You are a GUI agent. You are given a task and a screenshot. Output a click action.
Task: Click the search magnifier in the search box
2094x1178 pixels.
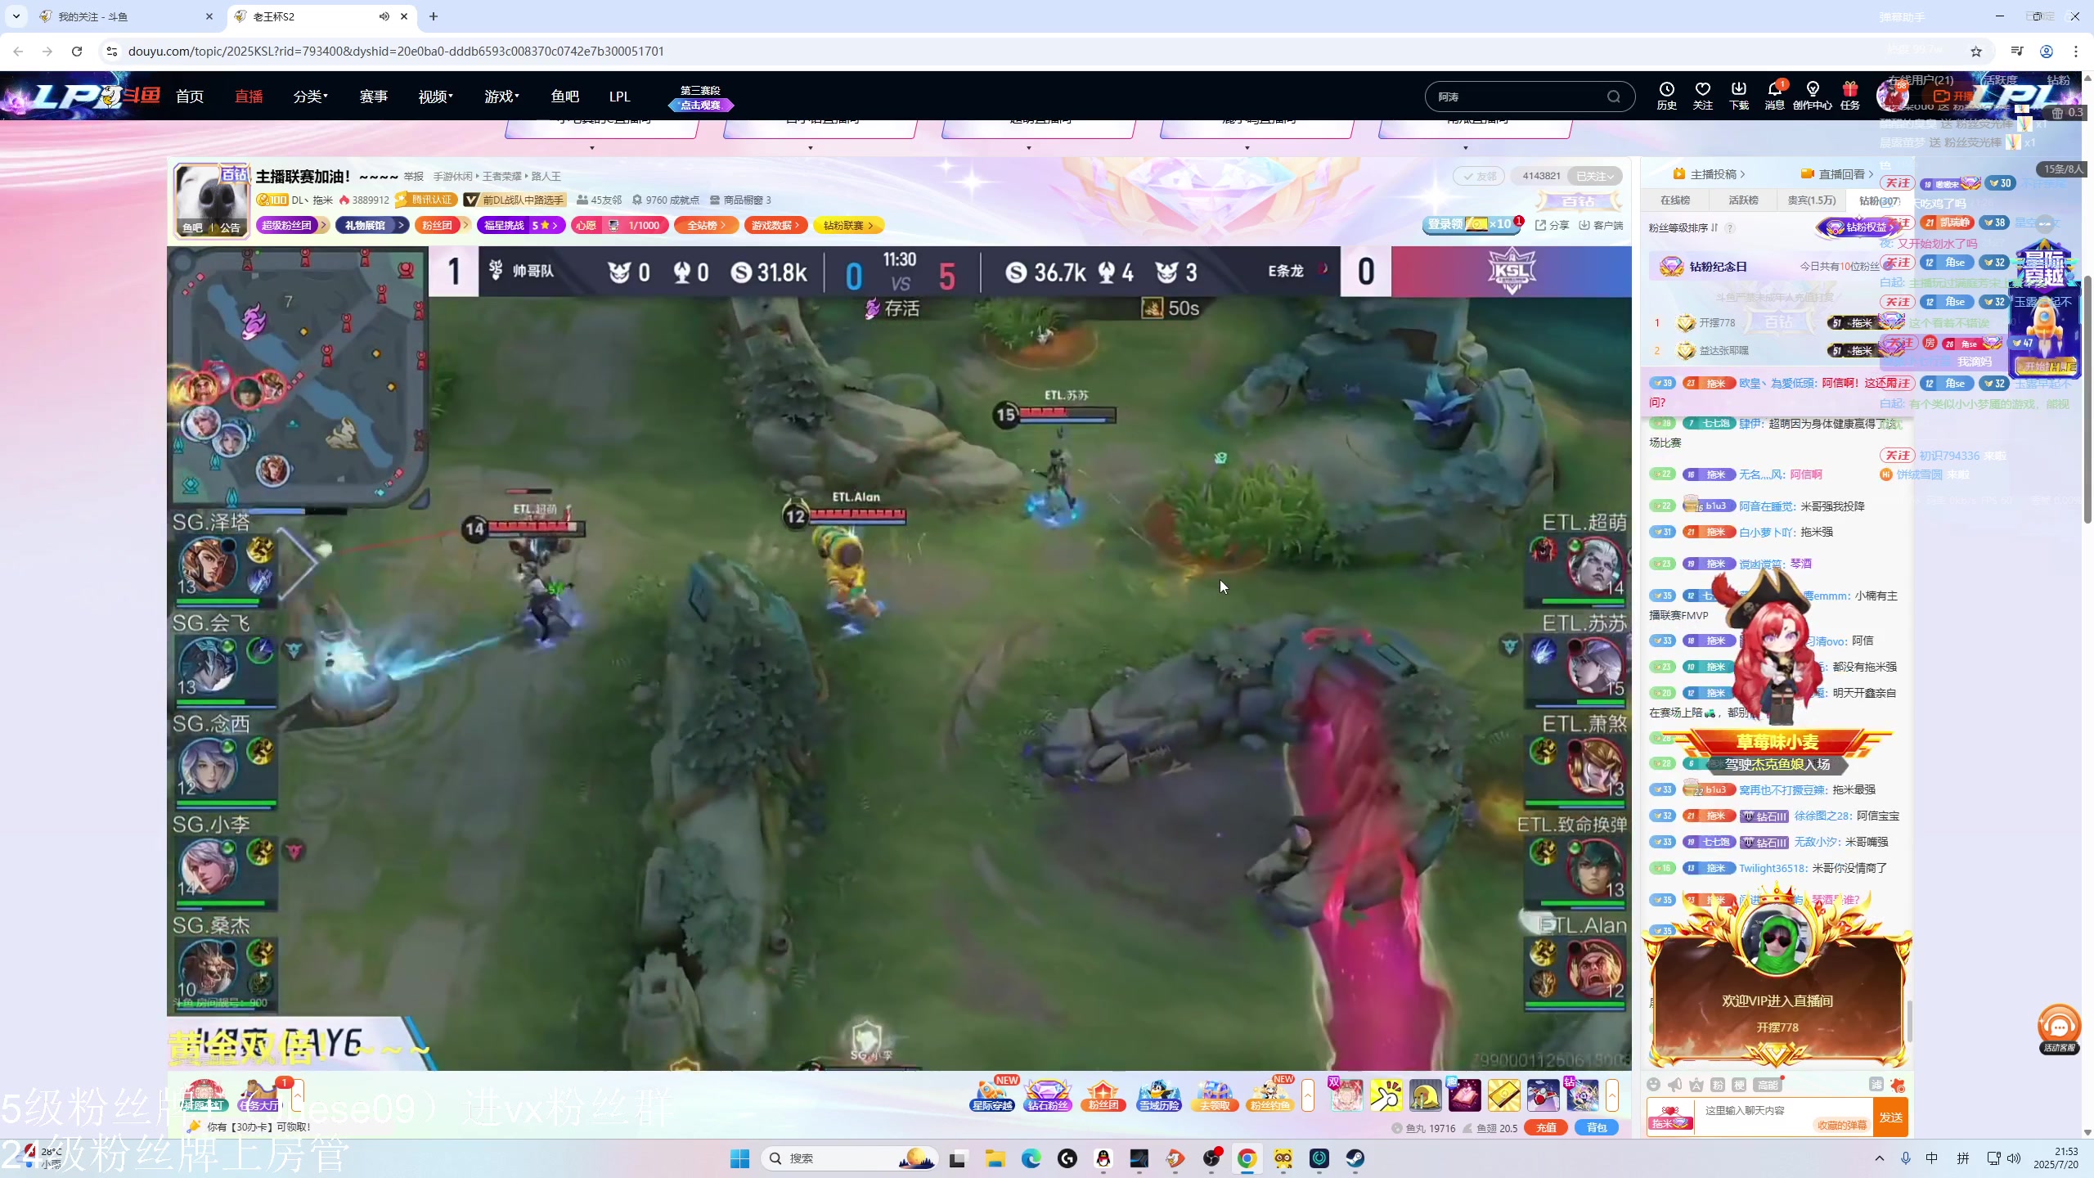(x=1613, y=97)
